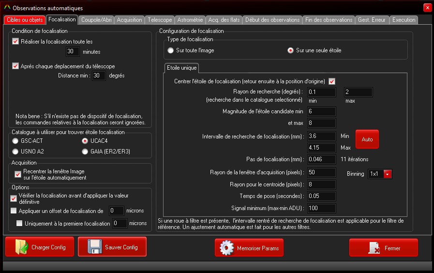Image resolution: width=434 pixels, height=273 pixels.
Task: Click the Magnitude candidate min field
Action: [x=322, y=111]
